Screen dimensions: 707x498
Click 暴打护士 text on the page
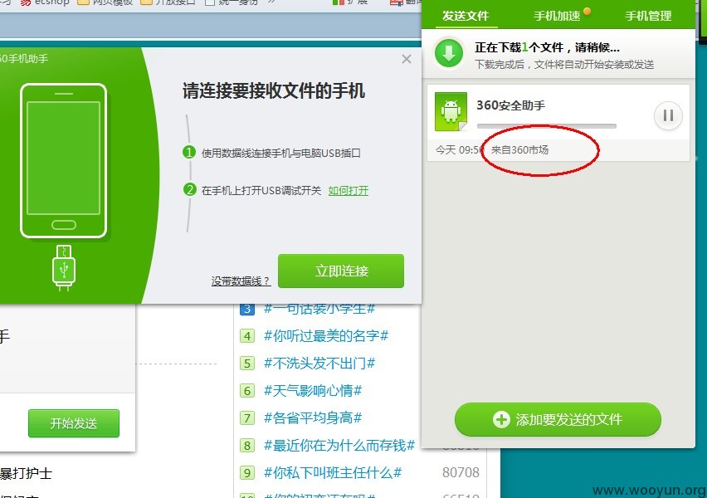click(x=26, y=473)
